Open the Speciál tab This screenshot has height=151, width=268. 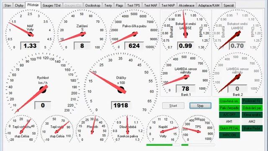[x=229, y=5]
